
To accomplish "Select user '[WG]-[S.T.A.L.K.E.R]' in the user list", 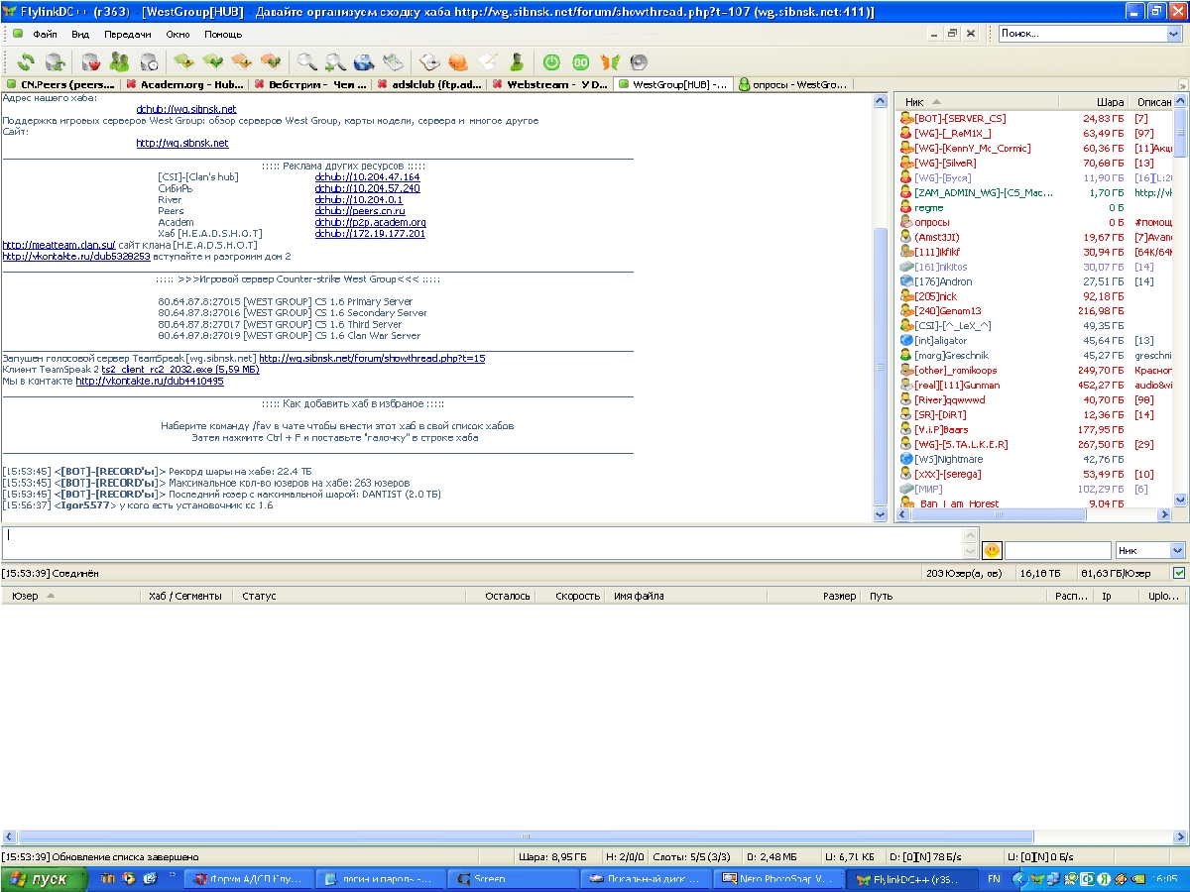I will [960, 444].
